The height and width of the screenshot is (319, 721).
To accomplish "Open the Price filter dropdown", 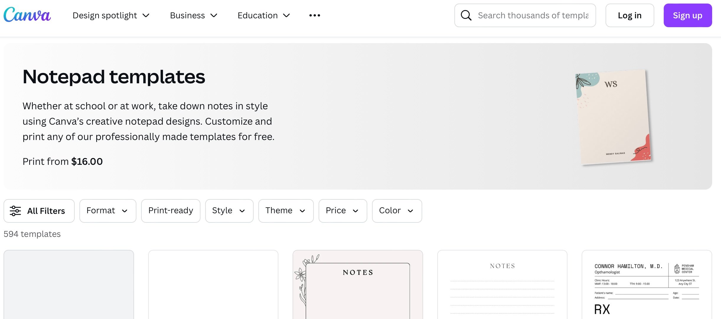I will pyautogui.click(x=342, y=211).
